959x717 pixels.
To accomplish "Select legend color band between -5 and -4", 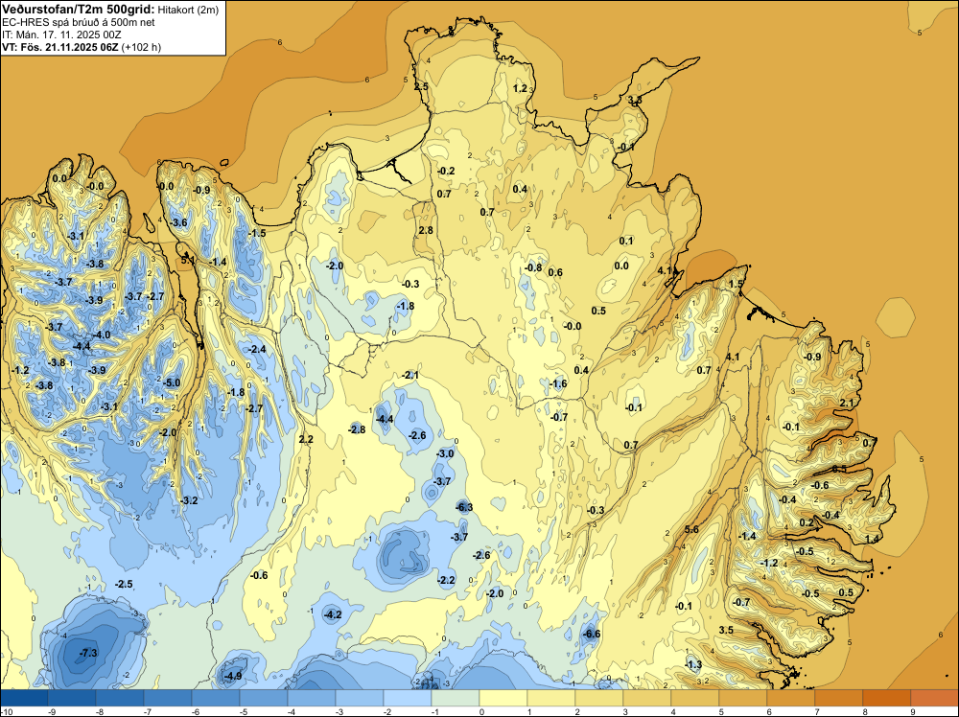I will click(264, 698).
